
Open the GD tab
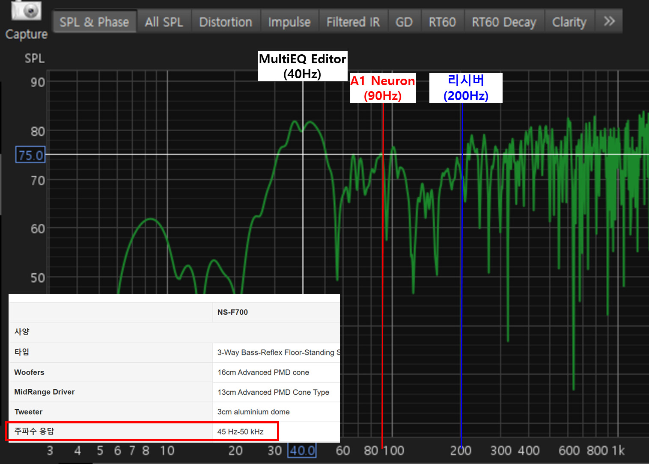404,22
